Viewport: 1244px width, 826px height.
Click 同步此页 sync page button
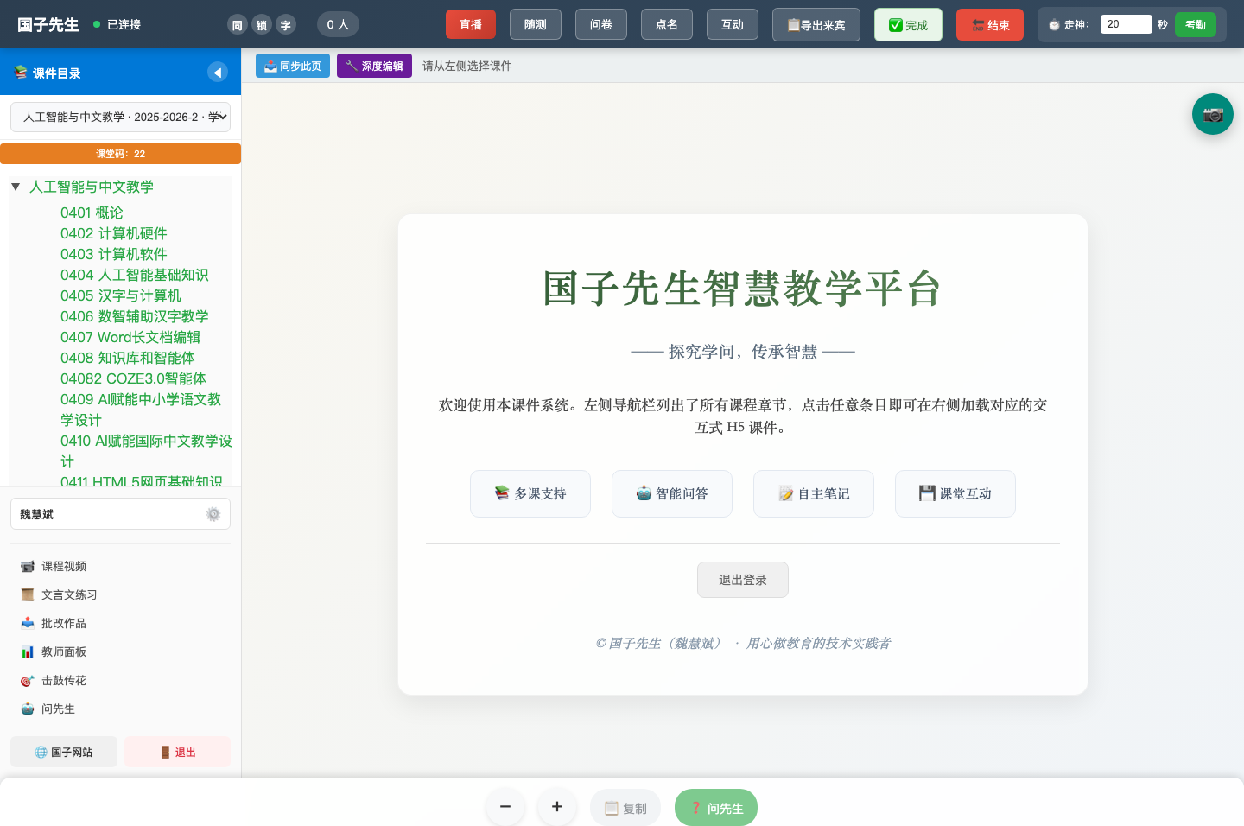pyautogui.click(x=293, y=66)
